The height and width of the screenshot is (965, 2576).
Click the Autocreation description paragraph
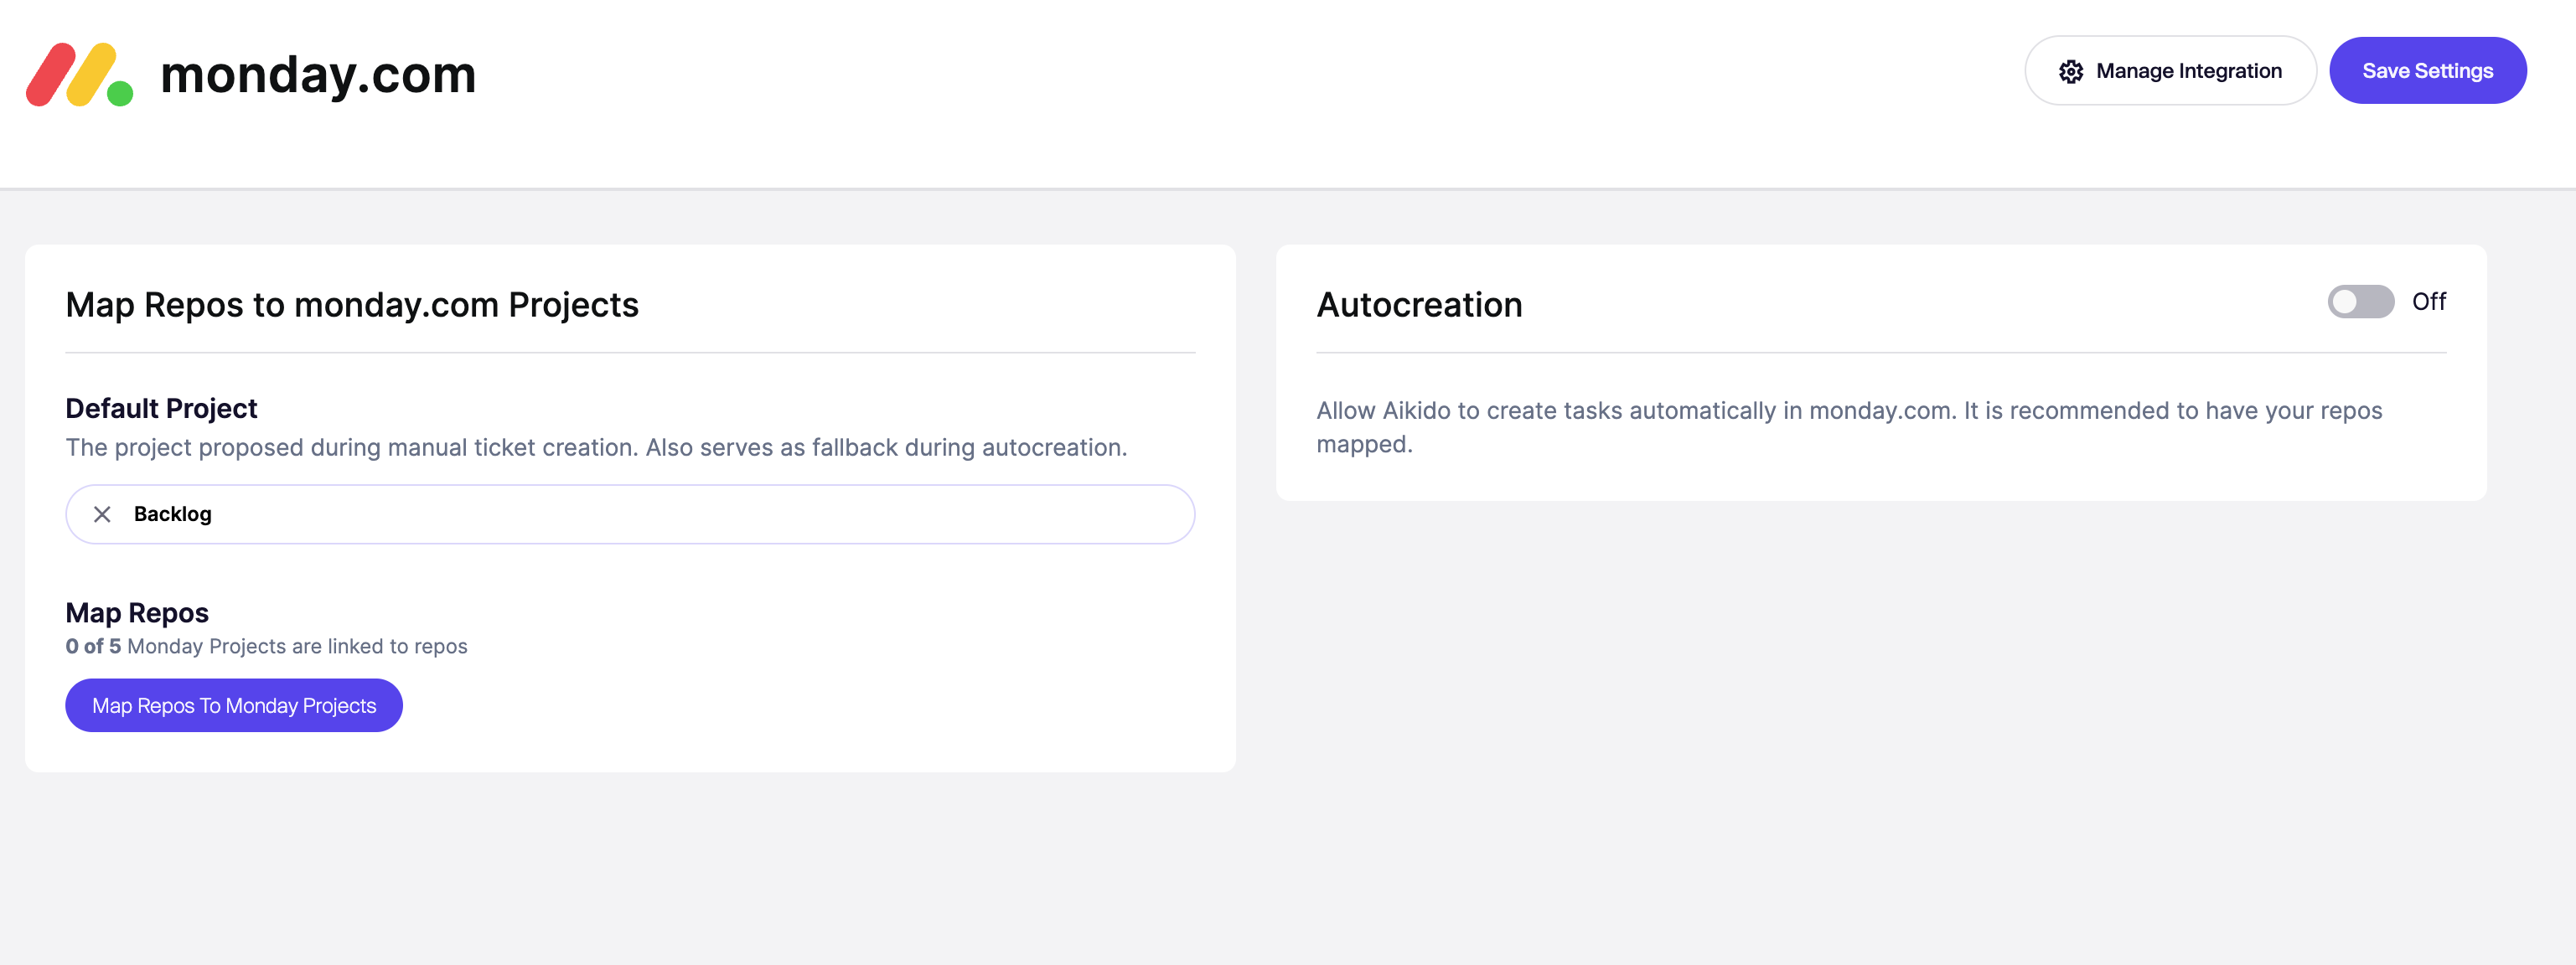tap(1849, 427)
